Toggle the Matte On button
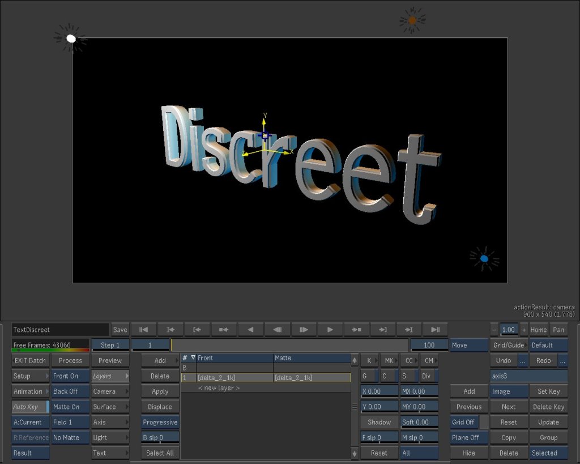This screenshot has height=464, width=580. 70,407
